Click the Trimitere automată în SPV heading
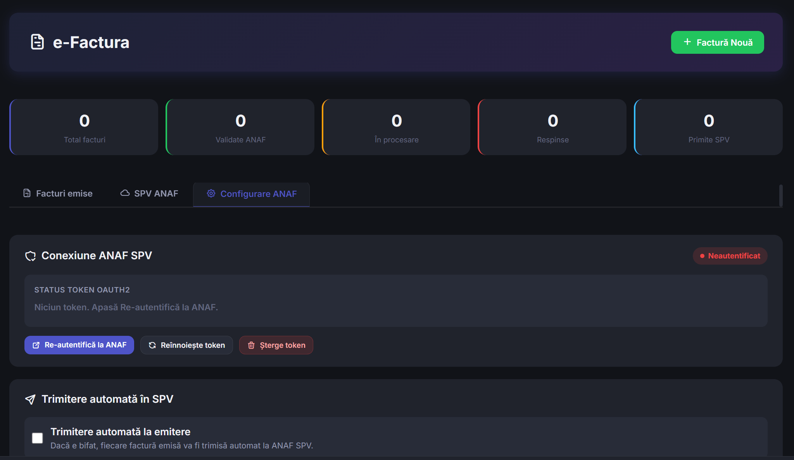Image resolution: width=794 pixels, height=460 pixels. coord(107,399)
